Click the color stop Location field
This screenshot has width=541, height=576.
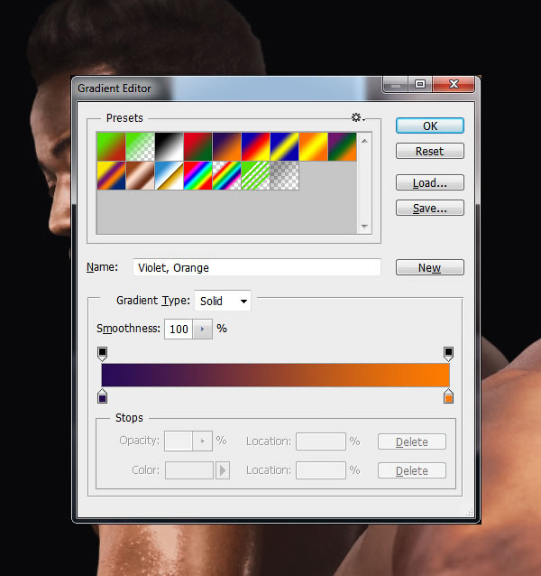[321, 470]
